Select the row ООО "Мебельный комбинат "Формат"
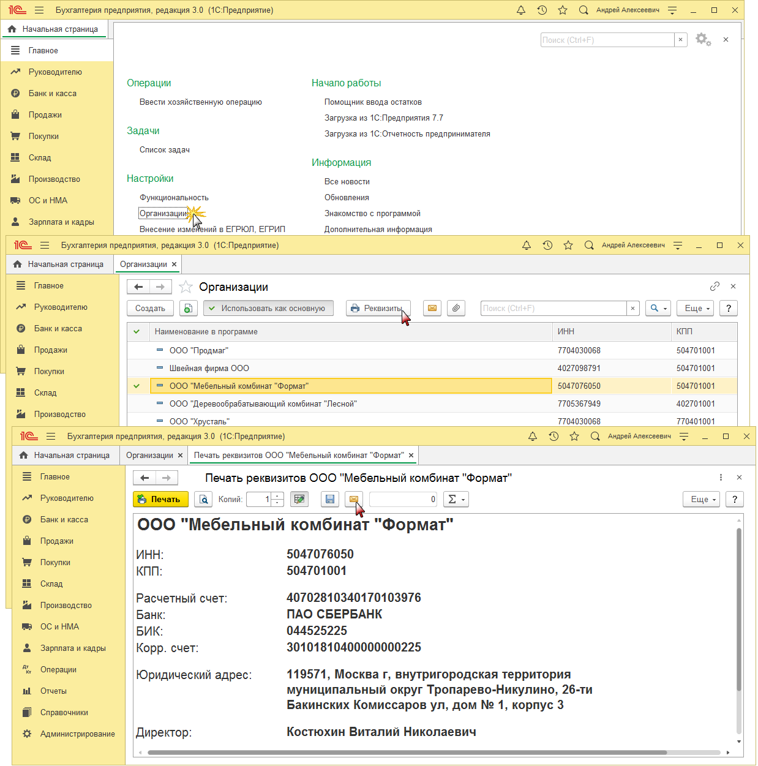 [x=432, y=386]
